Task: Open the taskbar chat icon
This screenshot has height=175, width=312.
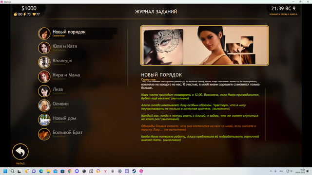Action: [34, 171]
